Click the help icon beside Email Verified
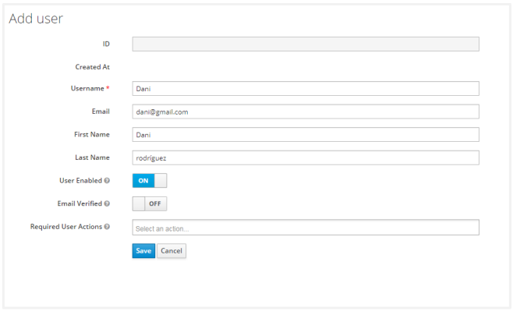 107,203
